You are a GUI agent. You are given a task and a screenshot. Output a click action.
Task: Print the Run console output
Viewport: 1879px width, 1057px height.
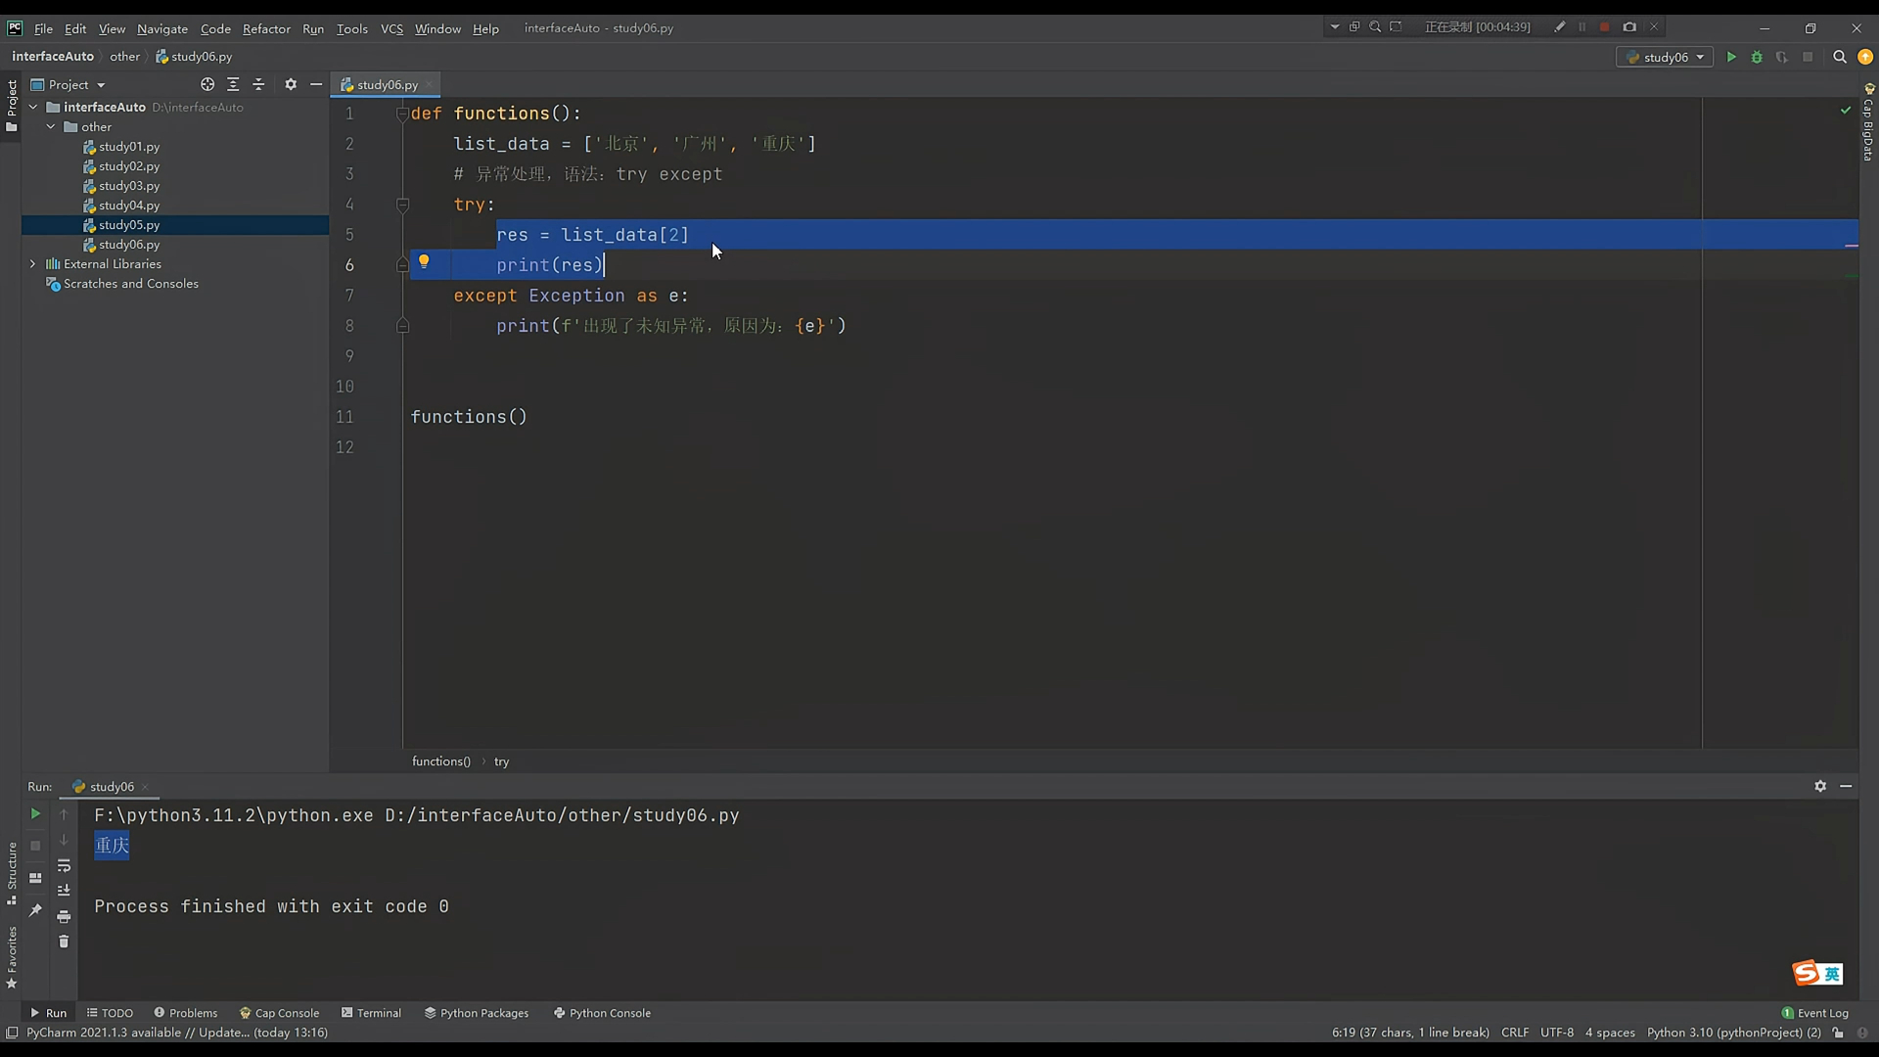[64, 916]
